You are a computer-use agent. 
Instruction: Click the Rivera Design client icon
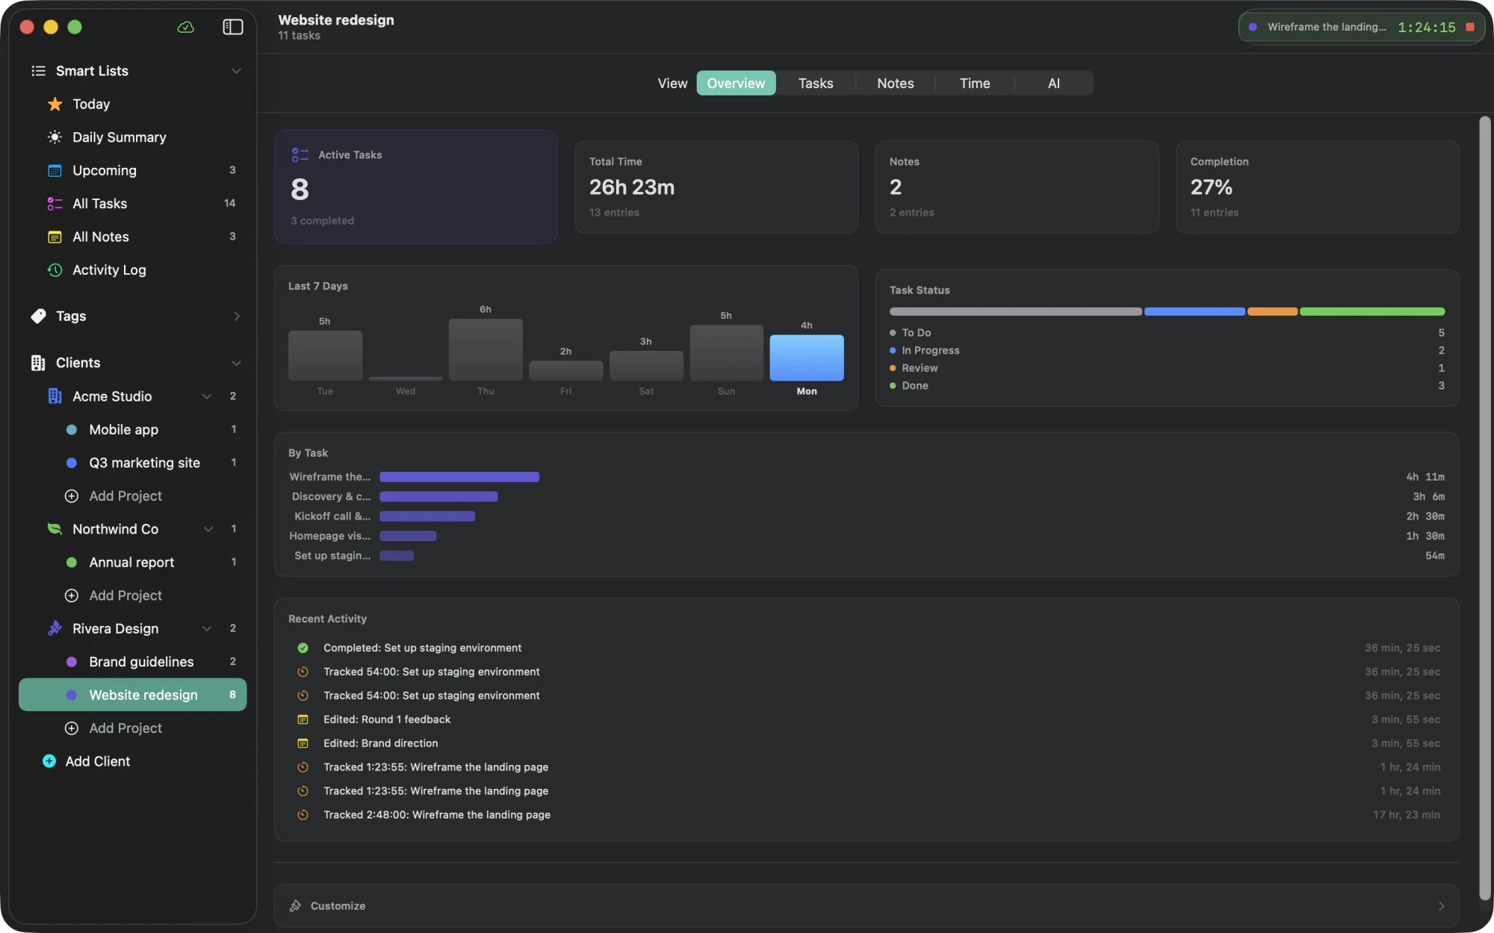point(55,628)
